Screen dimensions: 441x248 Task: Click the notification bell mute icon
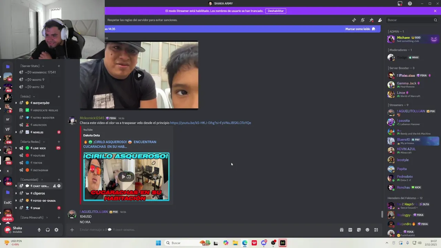point(362,20)
